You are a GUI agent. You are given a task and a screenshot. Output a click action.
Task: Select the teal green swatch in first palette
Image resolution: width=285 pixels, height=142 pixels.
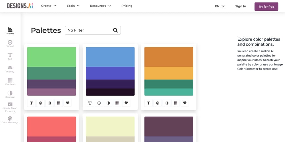(52, 73)
